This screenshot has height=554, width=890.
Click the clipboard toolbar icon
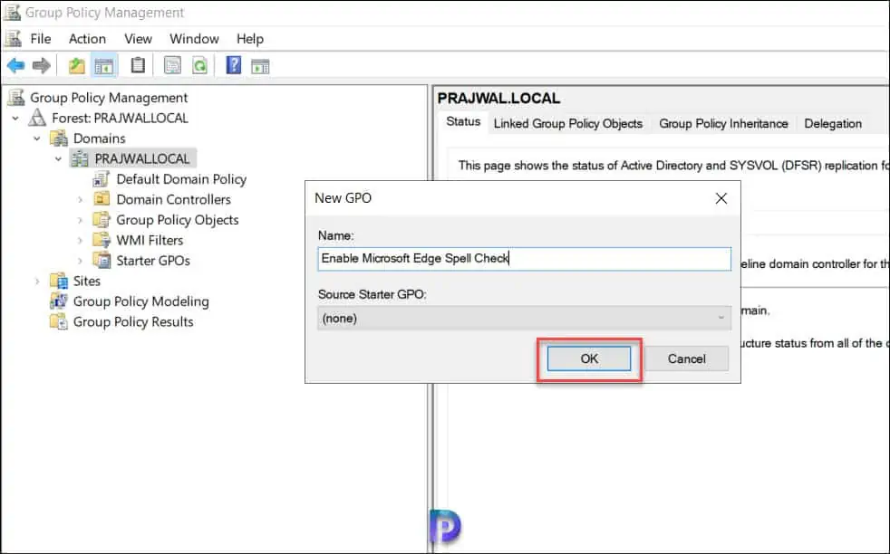point(138,66)
